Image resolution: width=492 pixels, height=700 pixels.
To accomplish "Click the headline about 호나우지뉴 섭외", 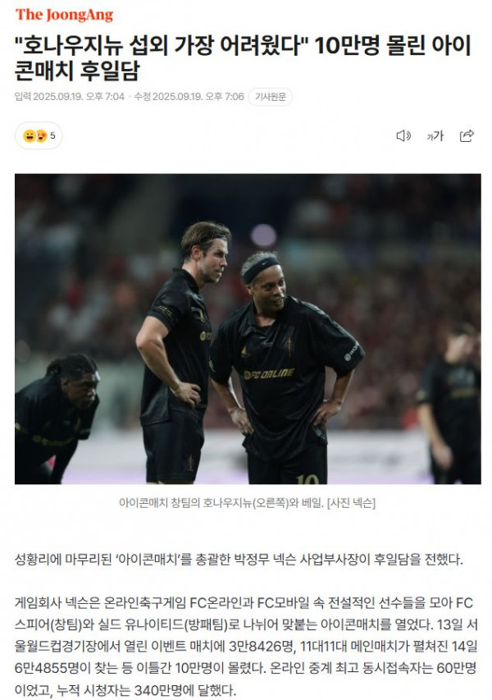I will (243, 58).
